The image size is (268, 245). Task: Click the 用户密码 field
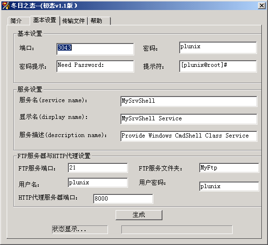coord(229,186)
